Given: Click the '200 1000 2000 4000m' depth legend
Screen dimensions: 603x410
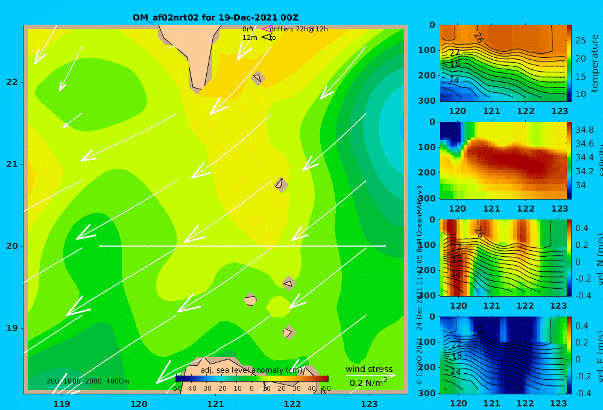Looking at the screenshot, I should [x=88, y=381].
